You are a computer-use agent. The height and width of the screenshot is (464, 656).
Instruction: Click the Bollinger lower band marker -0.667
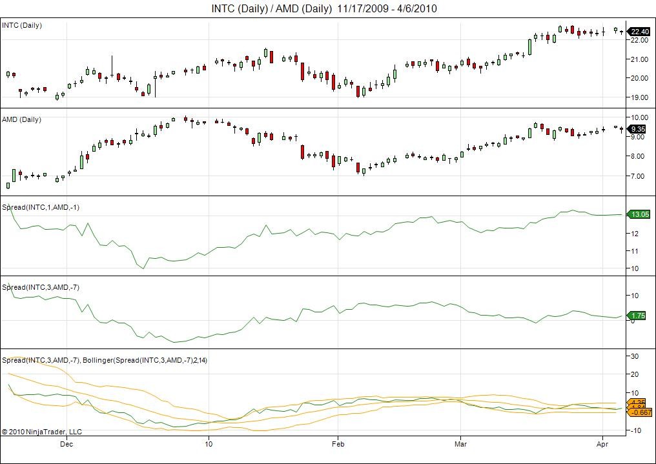(x=641, y=412)
